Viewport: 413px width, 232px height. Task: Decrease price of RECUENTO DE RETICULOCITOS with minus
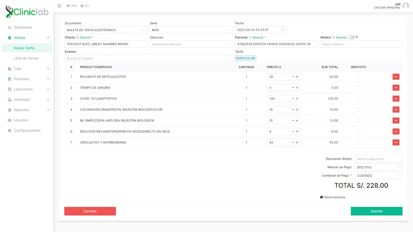[293, 77]
